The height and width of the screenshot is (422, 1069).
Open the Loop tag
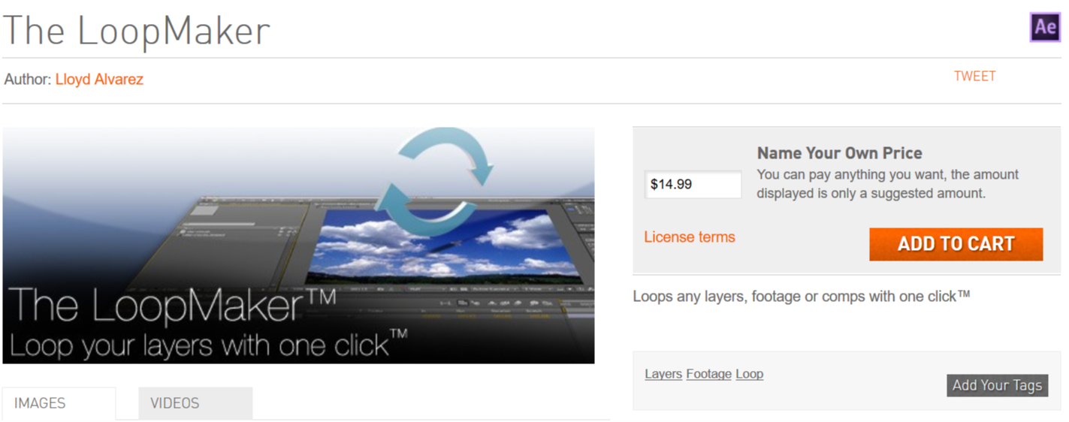click(749, 374)
